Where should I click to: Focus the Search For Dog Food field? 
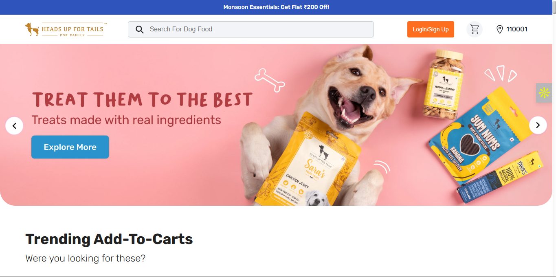point(251,29)
